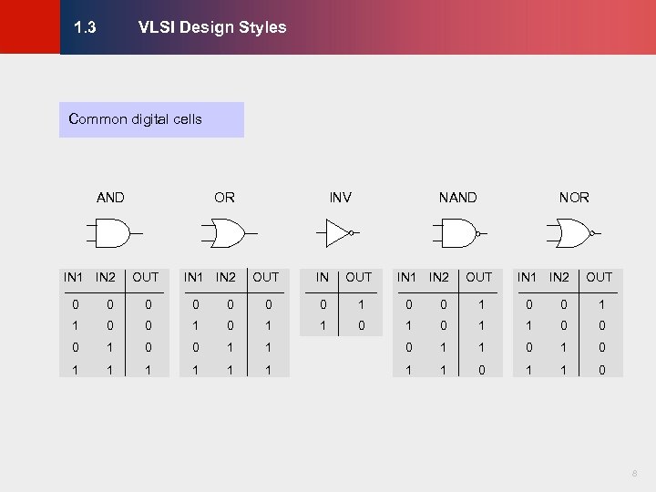This screenshot has width=656, height=492.
Task: Click the slide page number 8
Action: pyautogui.click(x=635, y=474)
